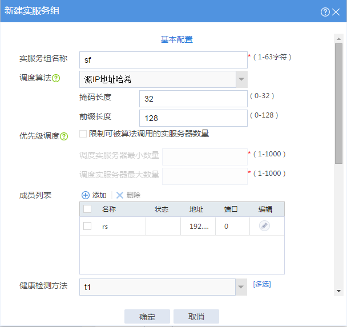Screen dimensions: 347x327
Task: Click the 添加 plus icon
Action: (86, 195)
